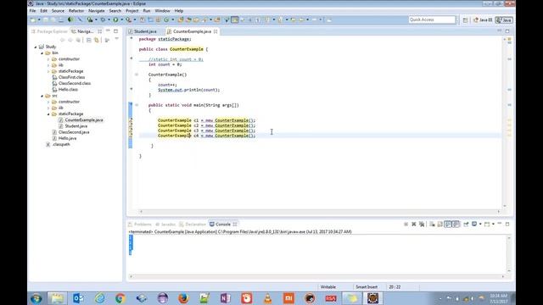Viewport: 543px width, 305px height.
Task: Click the editor horizontal scrollbar
Action: coord(320,211)
